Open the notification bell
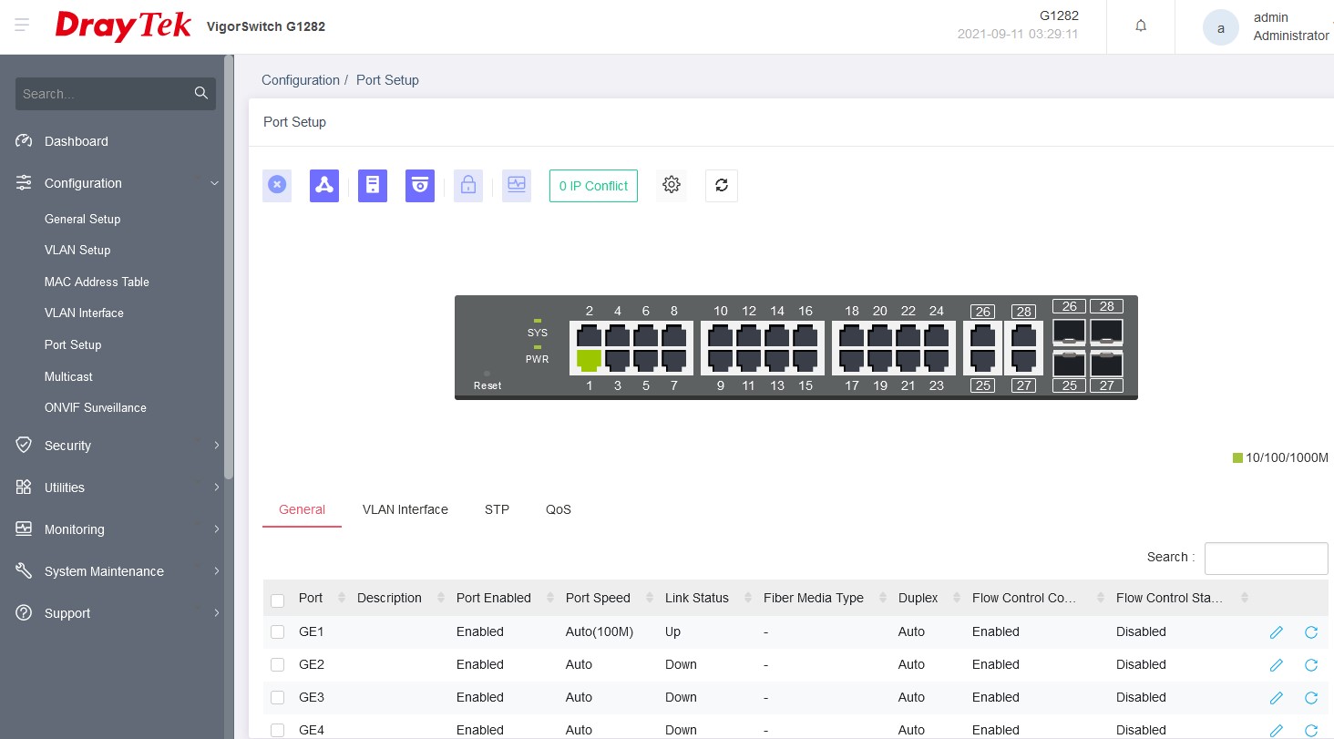The image size is (1334, 739). click(1141, 26)
